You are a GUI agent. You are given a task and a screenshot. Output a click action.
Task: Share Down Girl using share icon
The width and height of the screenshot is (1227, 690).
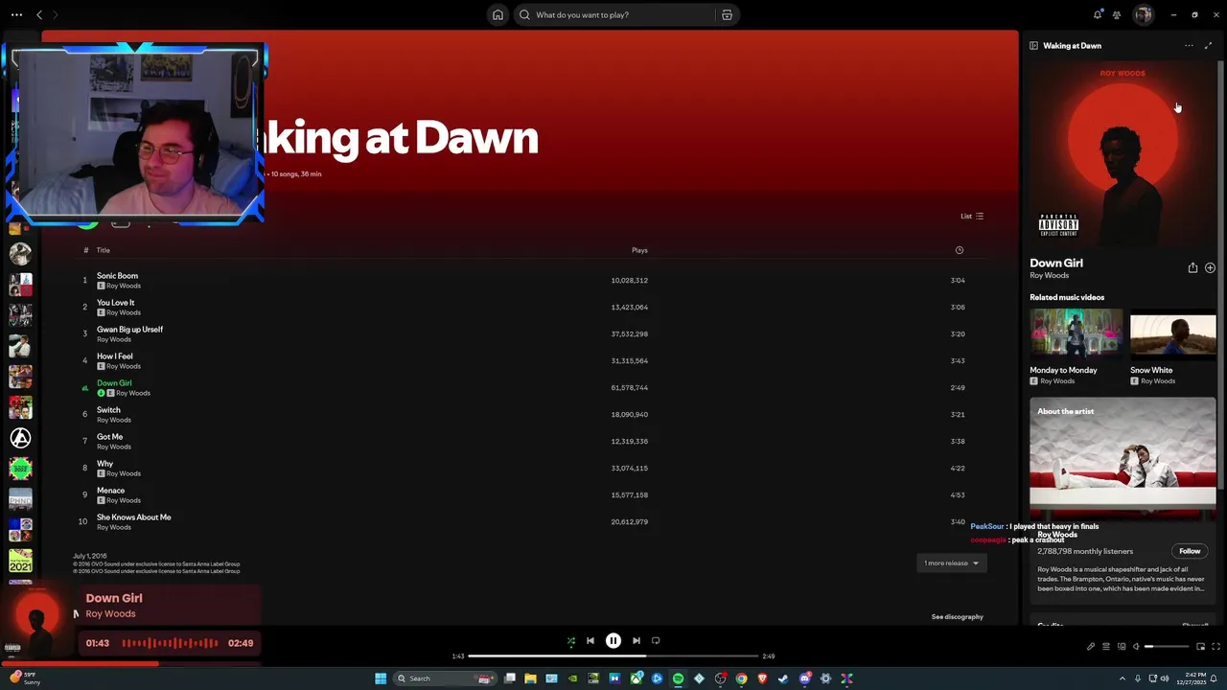(1192, 268)
